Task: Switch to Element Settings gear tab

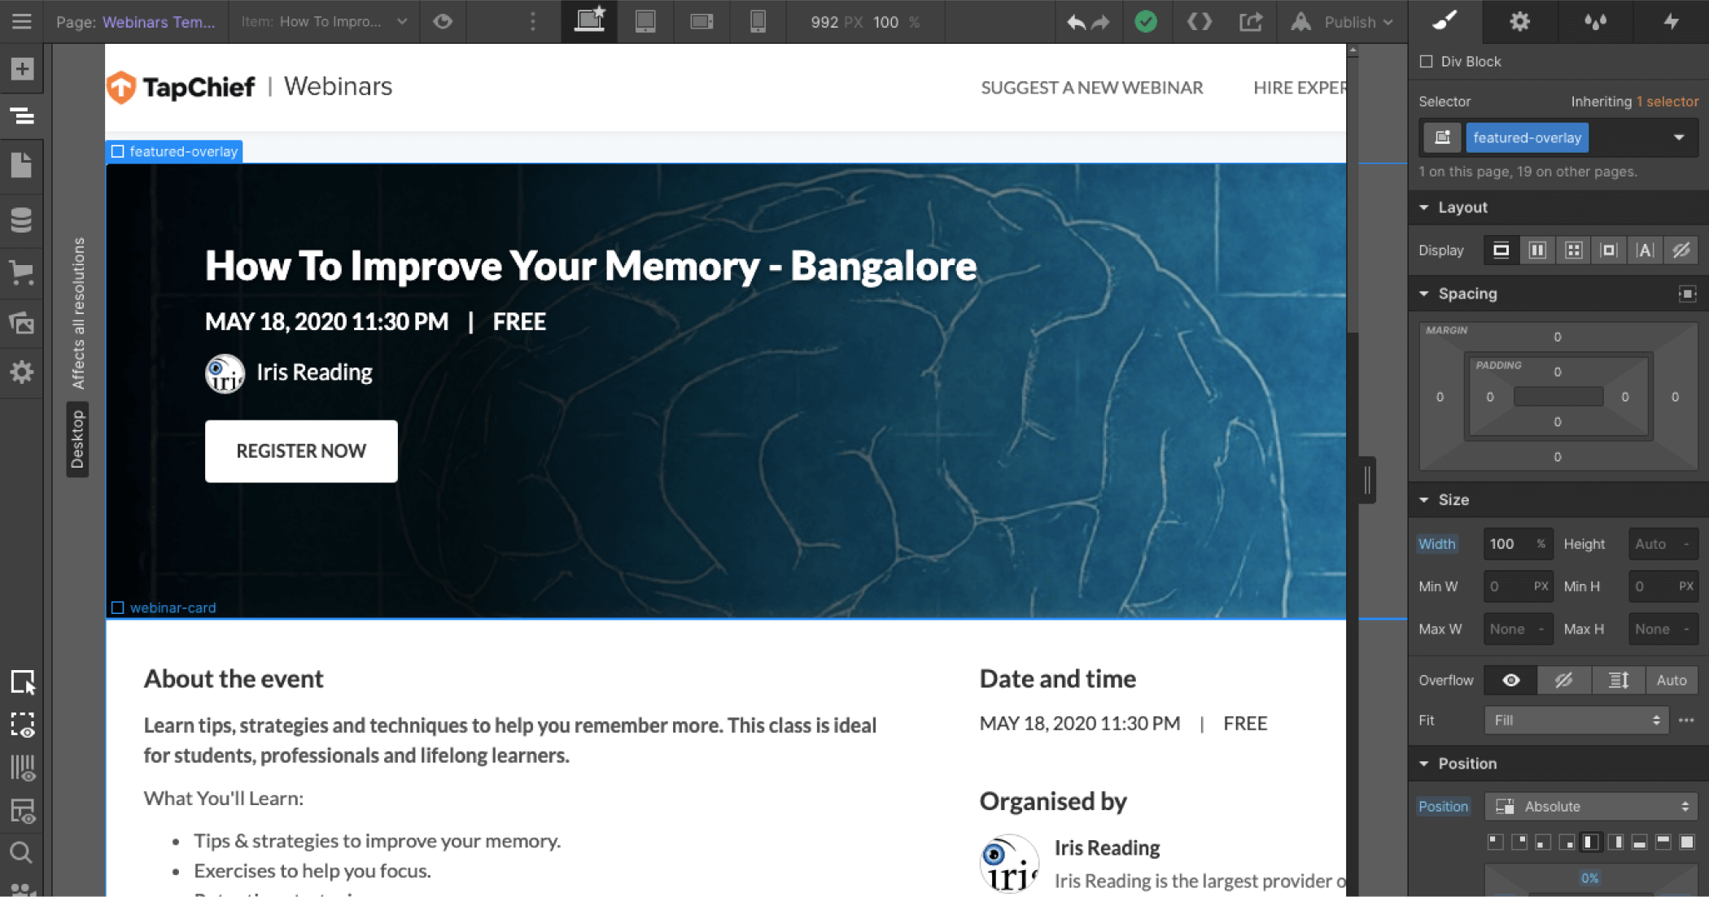Action: click(x=1519, y=21)
